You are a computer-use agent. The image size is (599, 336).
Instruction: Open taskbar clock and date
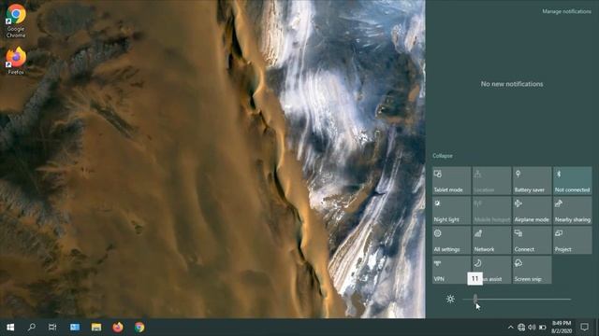tap(562, 328)
